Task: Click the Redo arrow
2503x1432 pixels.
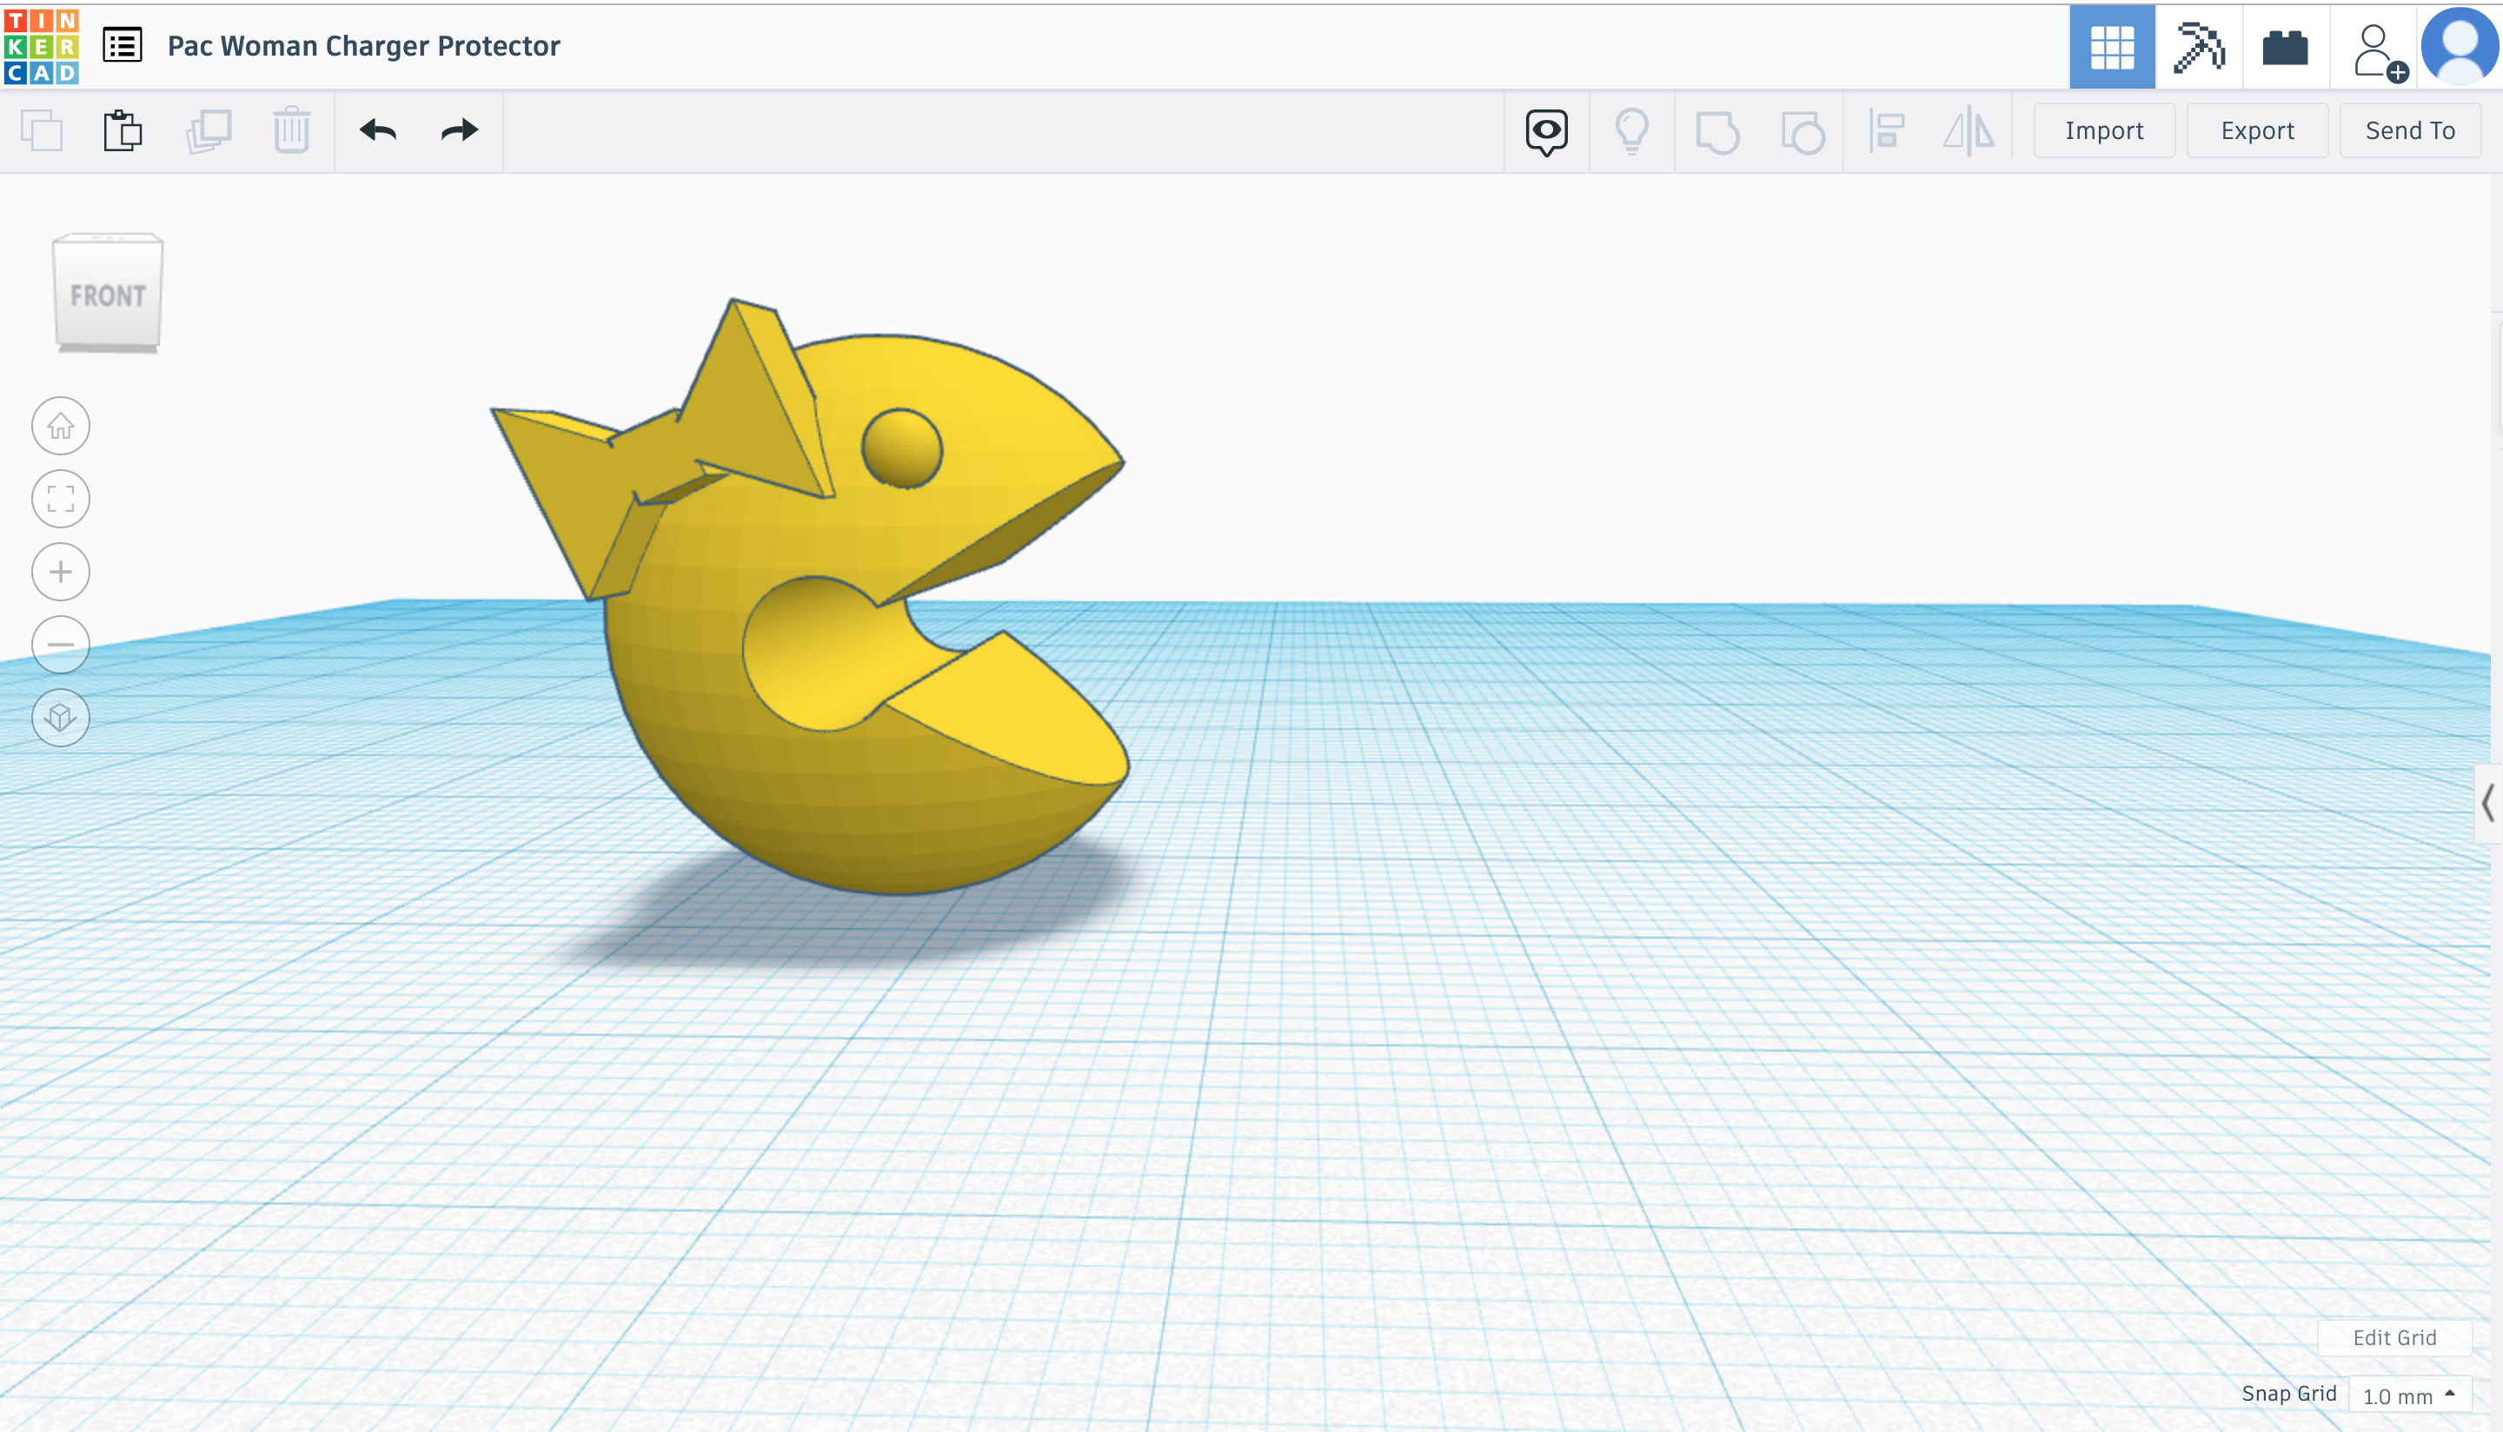Action: point(459,131)
